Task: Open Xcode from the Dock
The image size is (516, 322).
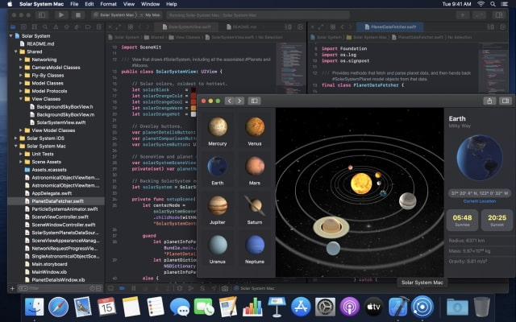Action: [x=397, y=307]
